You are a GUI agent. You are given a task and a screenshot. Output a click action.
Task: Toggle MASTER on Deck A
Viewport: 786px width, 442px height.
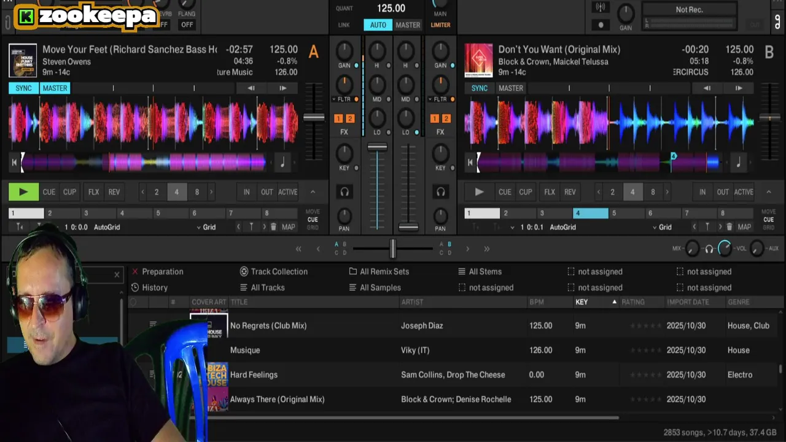tap(55, 88)
